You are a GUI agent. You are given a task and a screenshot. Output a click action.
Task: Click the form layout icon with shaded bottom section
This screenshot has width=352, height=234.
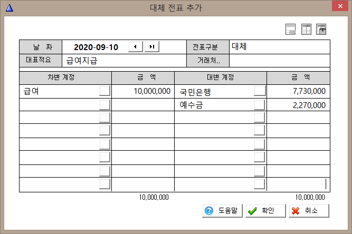point(290,30)
